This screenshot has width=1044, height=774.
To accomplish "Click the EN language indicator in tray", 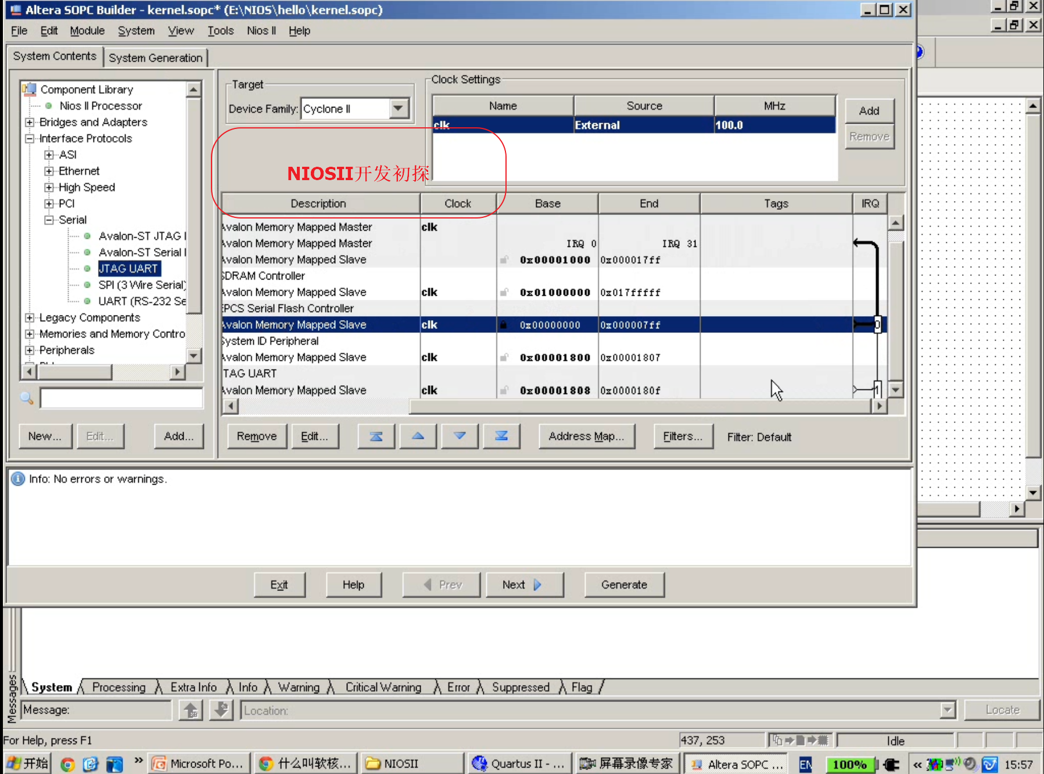I will pos(806,765).
